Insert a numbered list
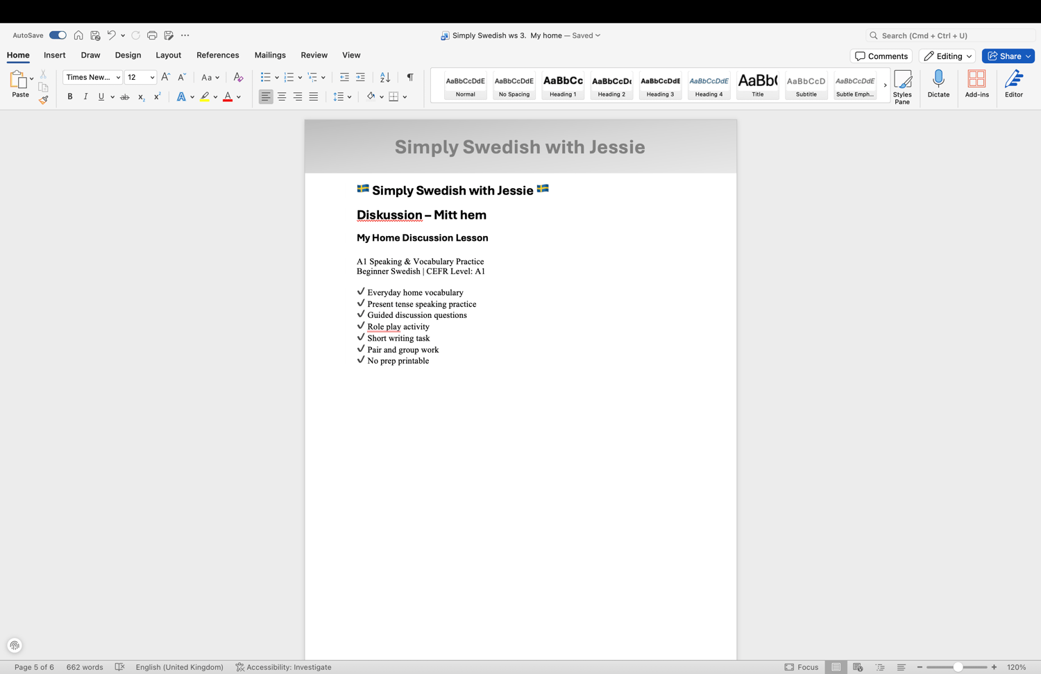This screenshot has width=1041, height=674. [x=289, y=77]
